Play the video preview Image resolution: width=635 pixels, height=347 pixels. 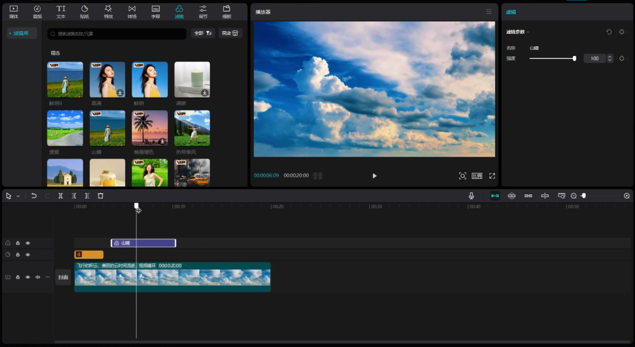pyautogui.click(x=374, y=176)
